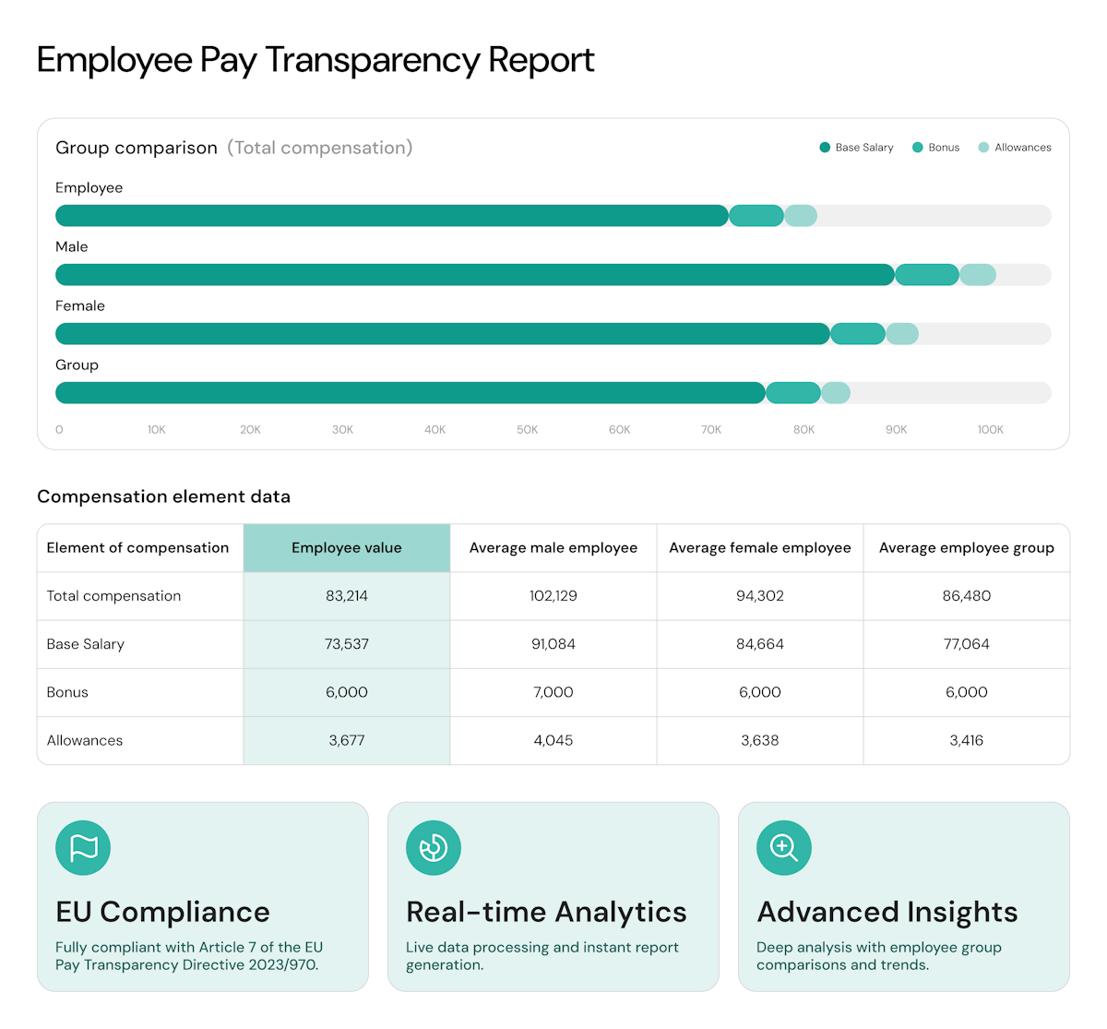
Task: Click the Allowances legend color dot
Action: coord(983,147)
